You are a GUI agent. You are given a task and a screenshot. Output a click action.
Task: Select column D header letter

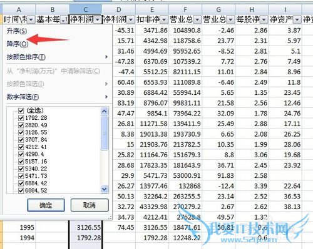119,9
